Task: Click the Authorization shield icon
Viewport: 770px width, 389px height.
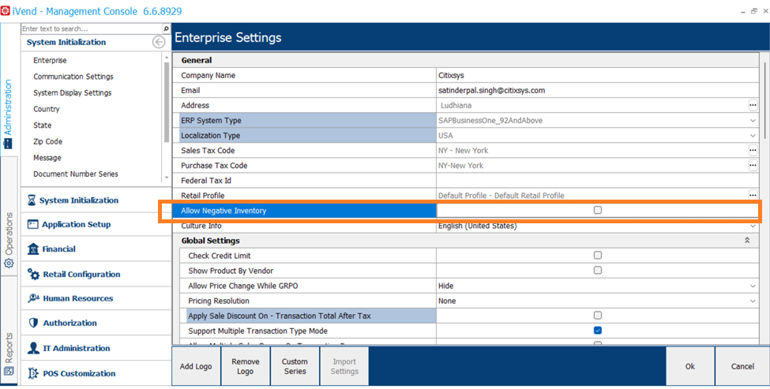Action: click(x=33, y=323)
